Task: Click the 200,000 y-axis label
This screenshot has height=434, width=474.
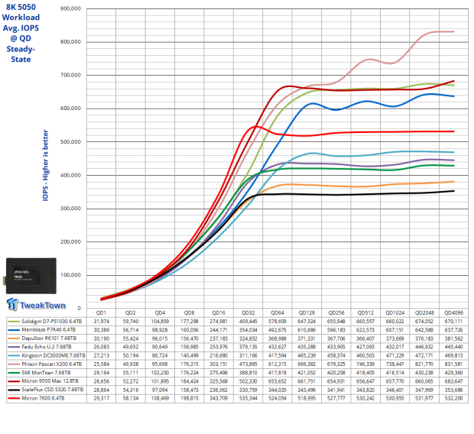Action: point(71,241)
